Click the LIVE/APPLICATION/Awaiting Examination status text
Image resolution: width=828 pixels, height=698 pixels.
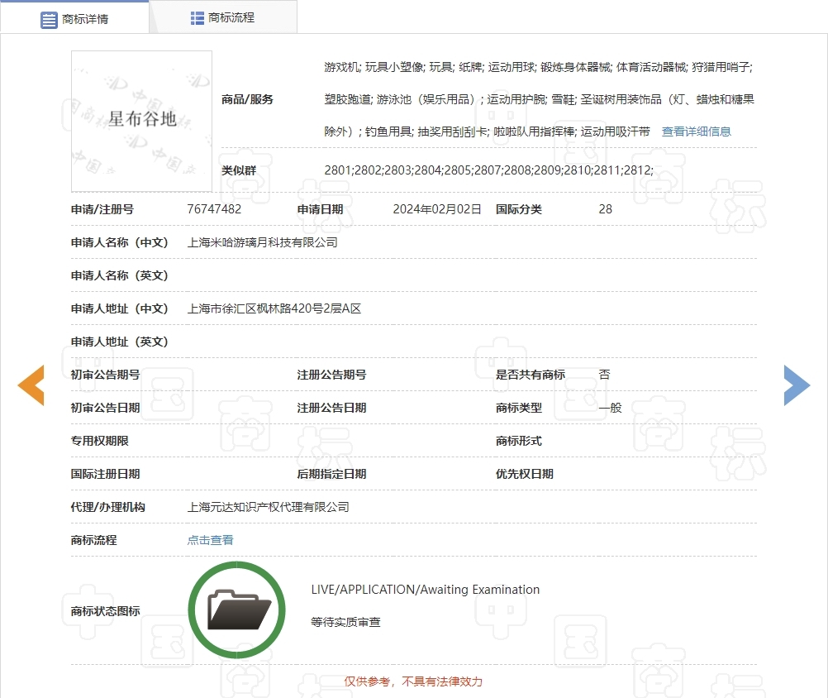[x=425, y=590]
